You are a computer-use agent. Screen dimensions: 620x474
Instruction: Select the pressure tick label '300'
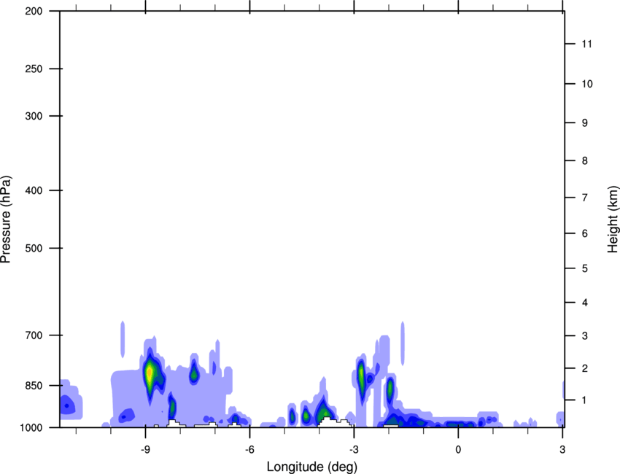coord(34,116)
